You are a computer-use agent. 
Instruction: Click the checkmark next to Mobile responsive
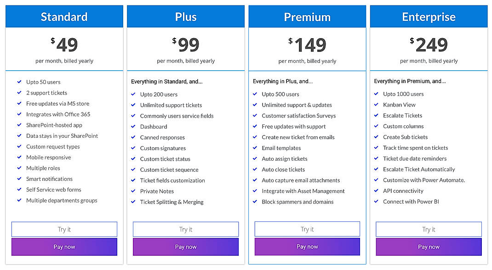[19, 157]
